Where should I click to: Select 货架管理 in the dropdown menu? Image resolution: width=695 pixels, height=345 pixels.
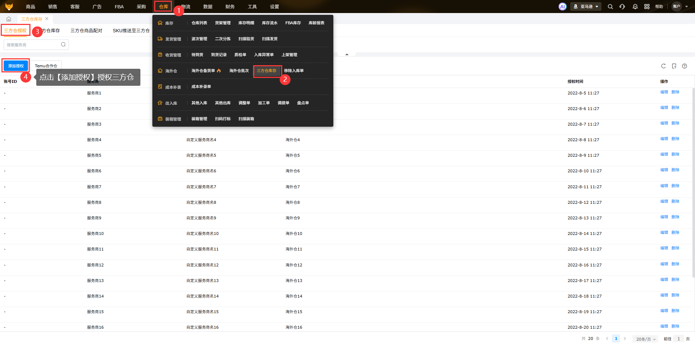(x=223, y=23)
